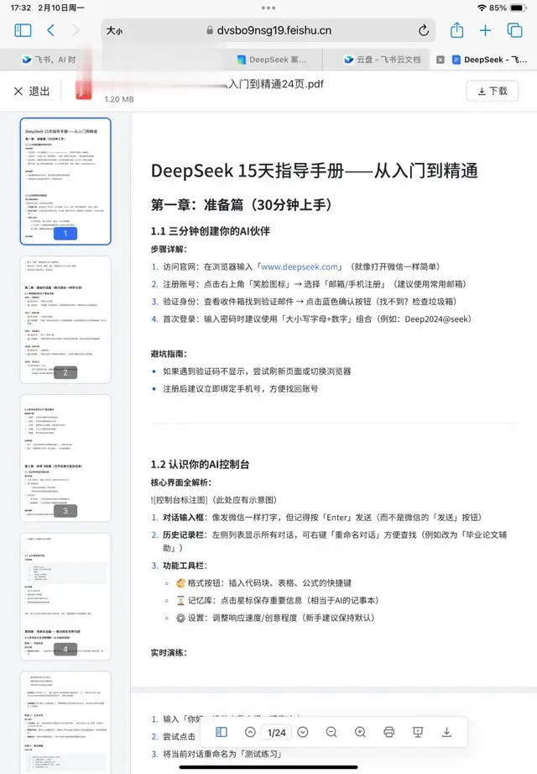Tap the three-dot multitasking control
Viewport: 537px width, 774px height.
click(x=268, y=8)
